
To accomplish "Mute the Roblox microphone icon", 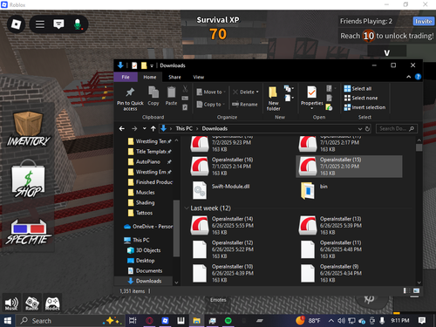I will (78, 24).
